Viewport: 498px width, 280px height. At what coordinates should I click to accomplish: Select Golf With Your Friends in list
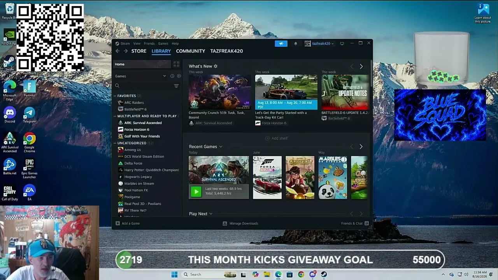[x=142, y=136]
